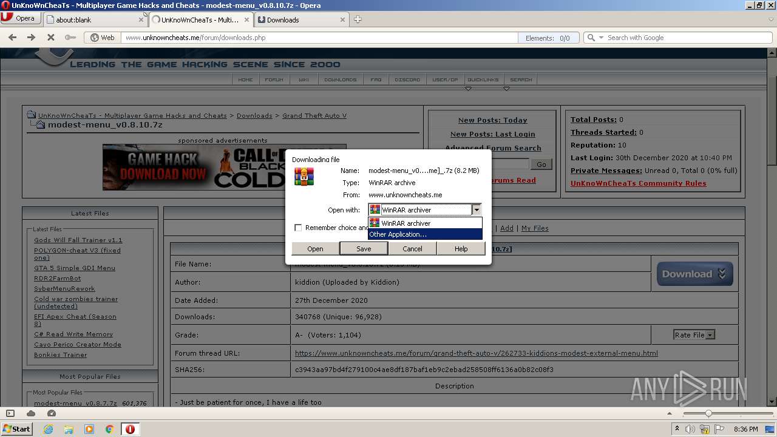Open UnKnoWnCheaTs Community Rules link
Image resolution: width=777 pixels, height=437 pixels.
(639, 183)
